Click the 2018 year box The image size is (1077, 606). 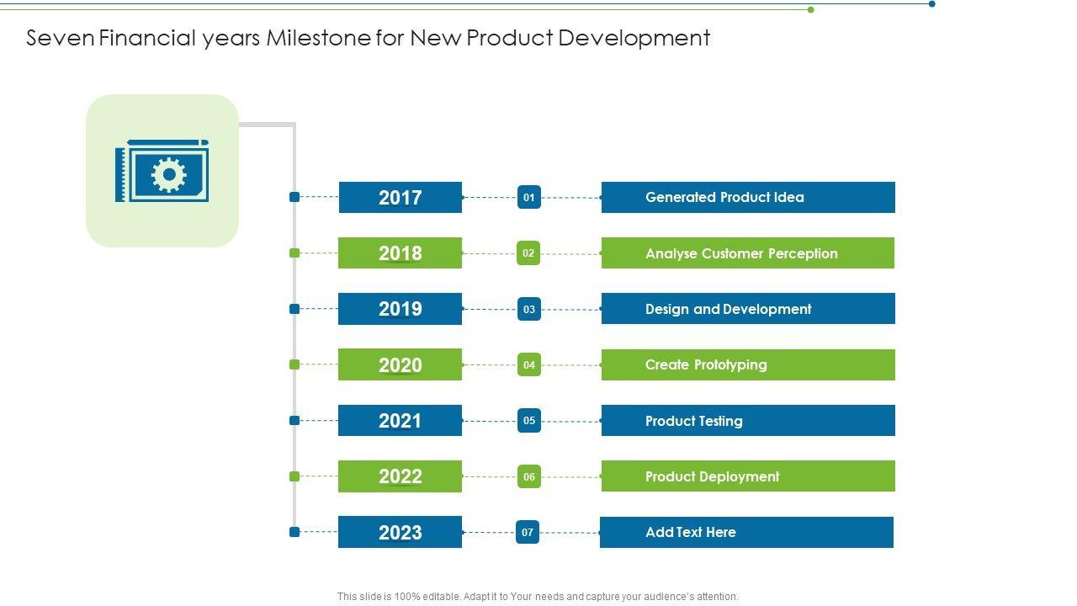pos(400,253)
